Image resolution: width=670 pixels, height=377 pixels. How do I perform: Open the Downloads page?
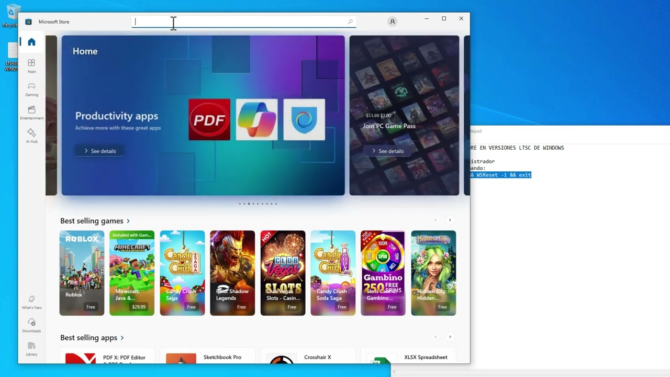click(x=31, y=325)
